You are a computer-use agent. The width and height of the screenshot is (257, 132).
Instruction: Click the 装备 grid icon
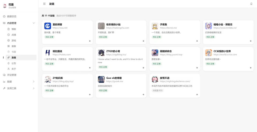click(9, 46)
